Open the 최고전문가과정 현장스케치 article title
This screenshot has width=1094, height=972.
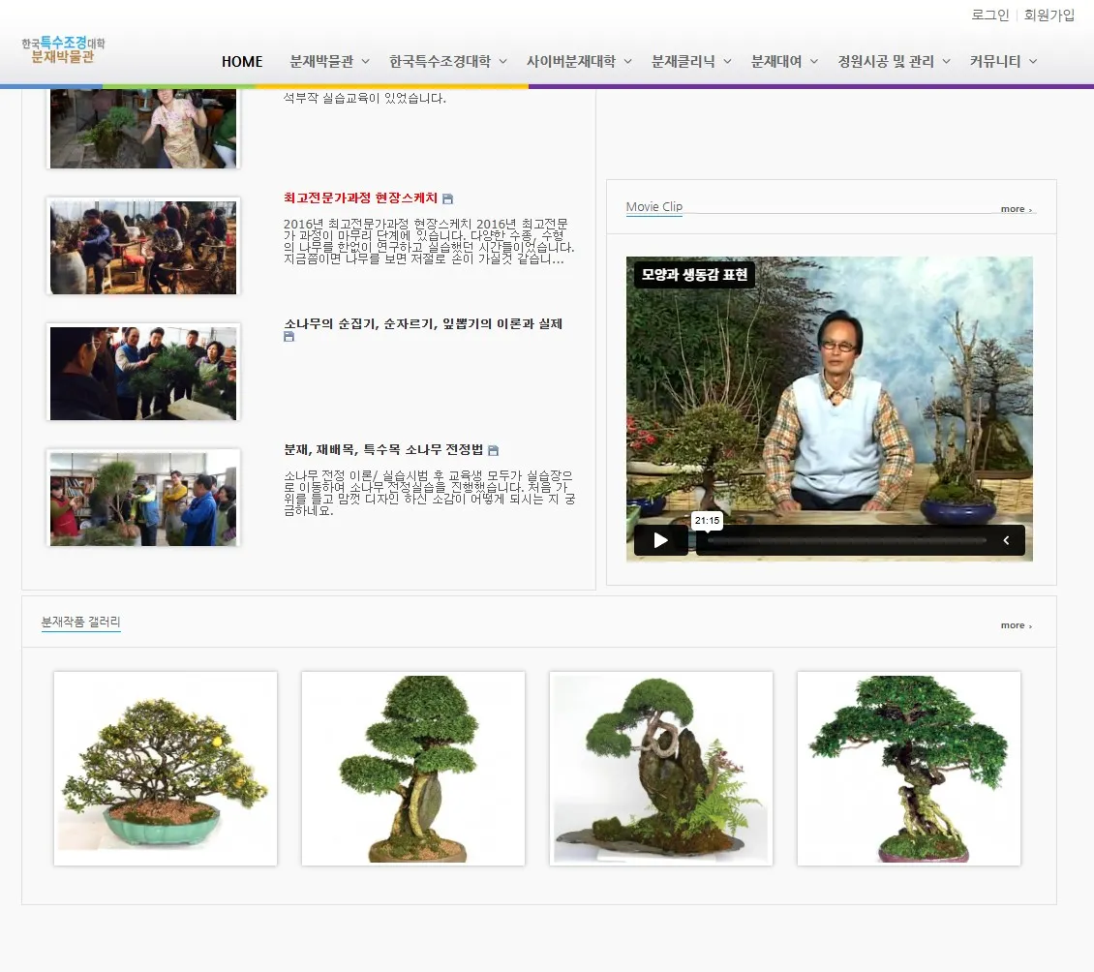(x=360, y=197)
